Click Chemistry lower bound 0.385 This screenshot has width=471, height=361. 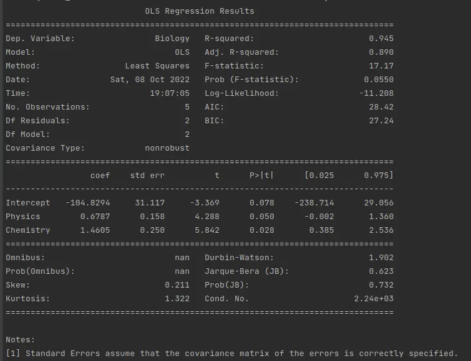[x=322, y=230]
